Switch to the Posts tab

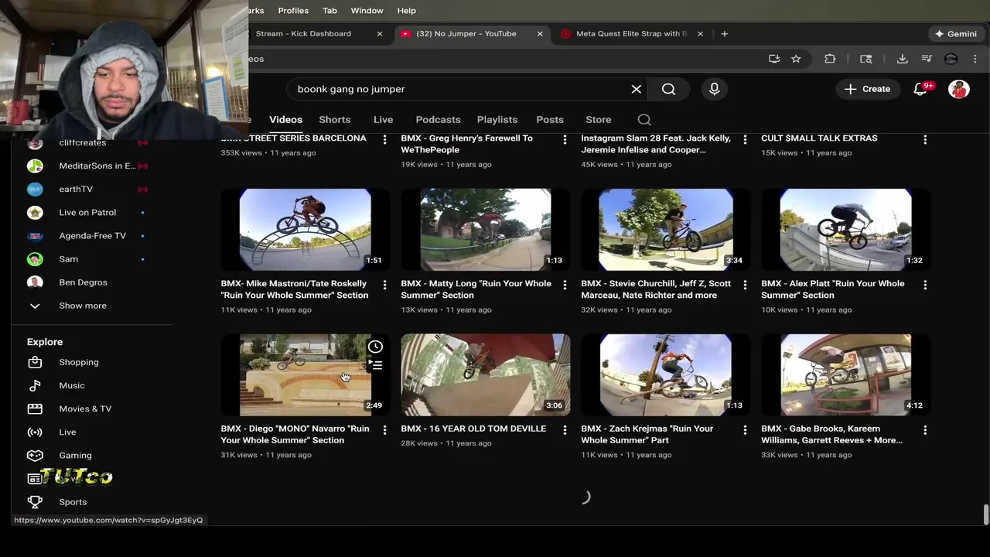[x=550, y=120]
